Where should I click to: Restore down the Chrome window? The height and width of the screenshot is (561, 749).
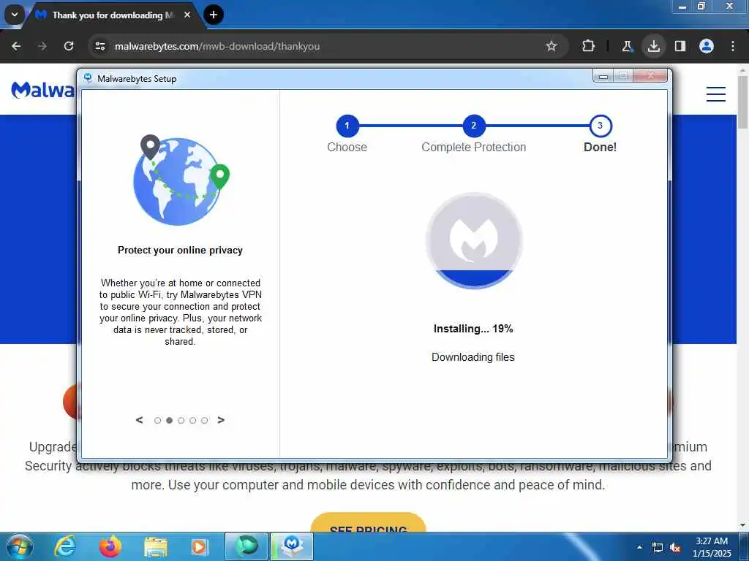(x=701, y=6)
